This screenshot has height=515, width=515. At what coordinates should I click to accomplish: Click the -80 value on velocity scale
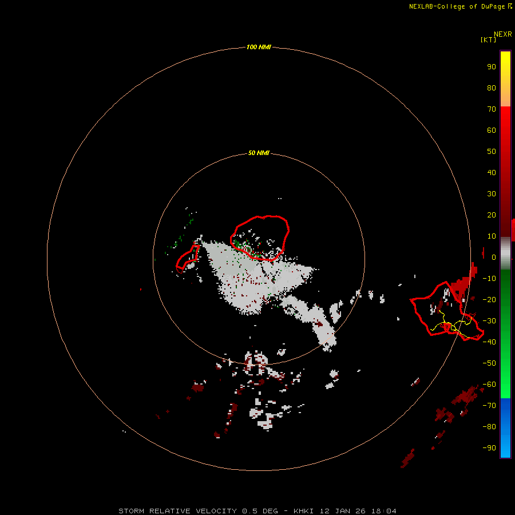coord(489,427)
